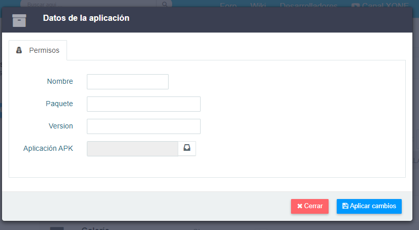This screenshot has width=419, height=230.
Task: Open the Desarrolladores link in top bar
Action: coord(309,6)
